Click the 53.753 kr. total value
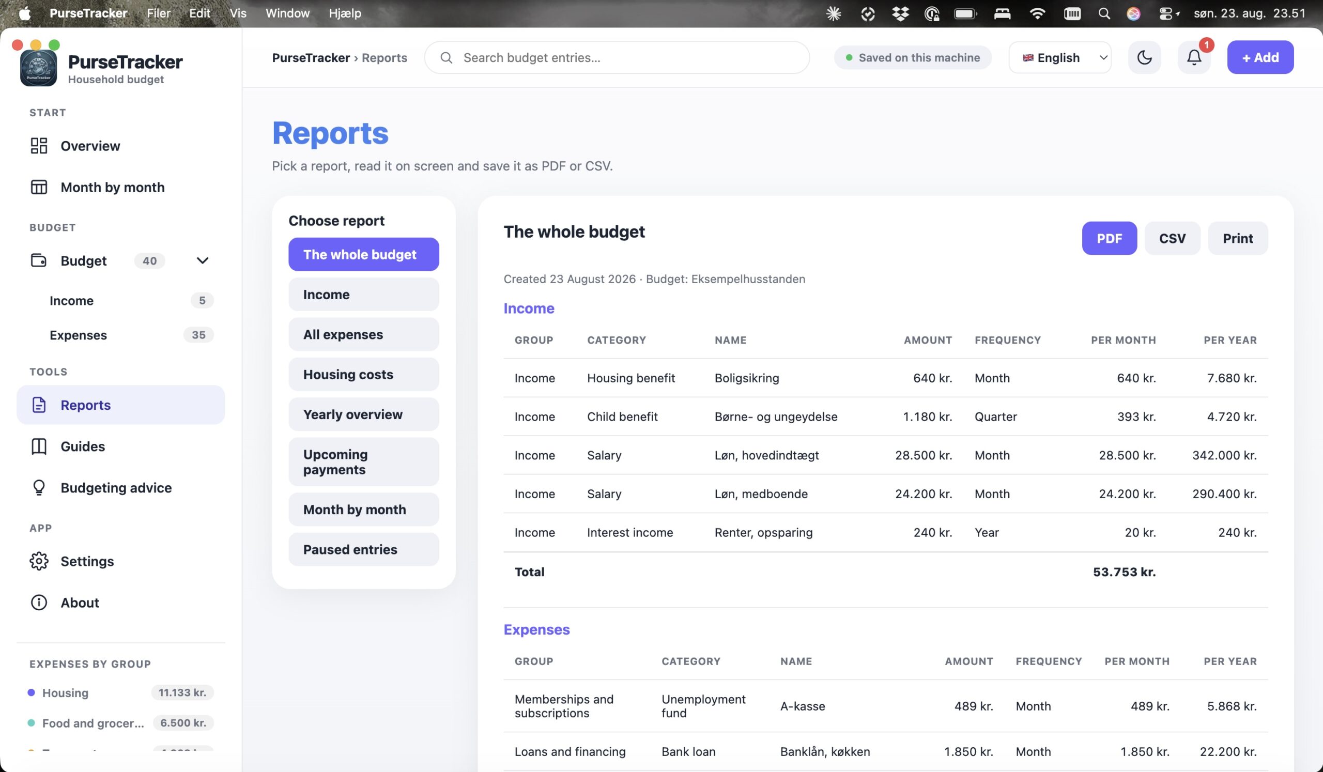 [x=1125, y=572]
